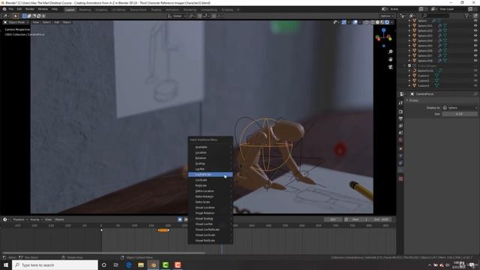Open the Output properties tab icon
The height and width of the screenshot is (270, 480).
tap(400, 118)
